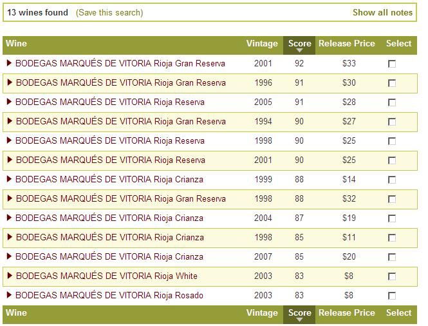Open the 1998 Rioja Reserva wine link

(109, 140)
